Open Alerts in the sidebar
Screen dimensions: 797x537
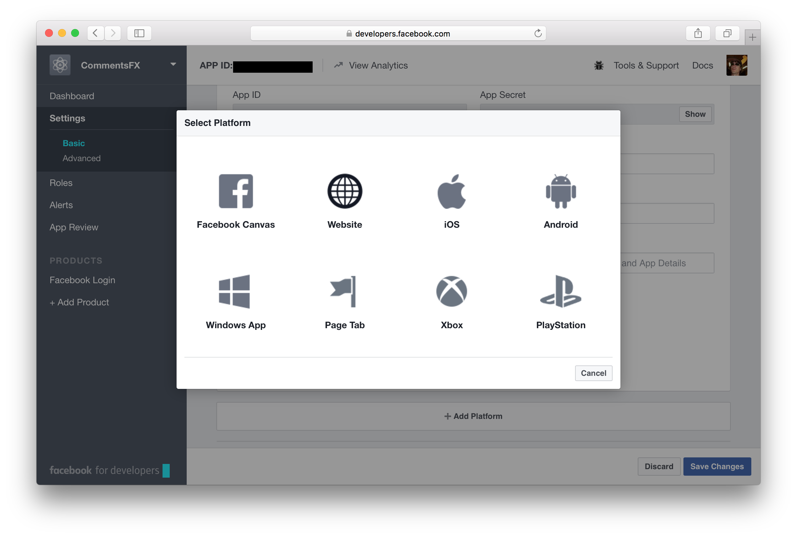coord(61,205)
